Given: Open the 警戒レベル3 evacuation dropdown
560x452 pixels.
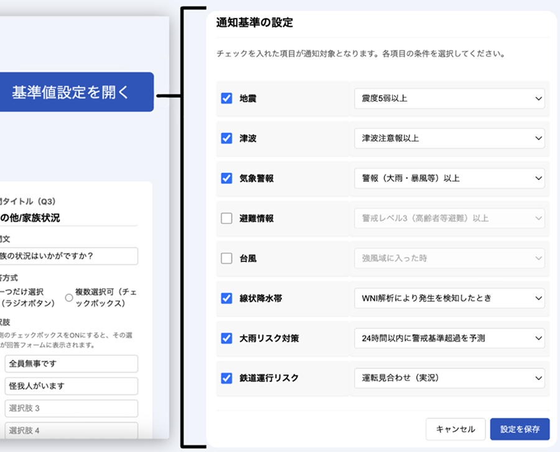Looking at the screenshot, I should click(x=449, y=218).
